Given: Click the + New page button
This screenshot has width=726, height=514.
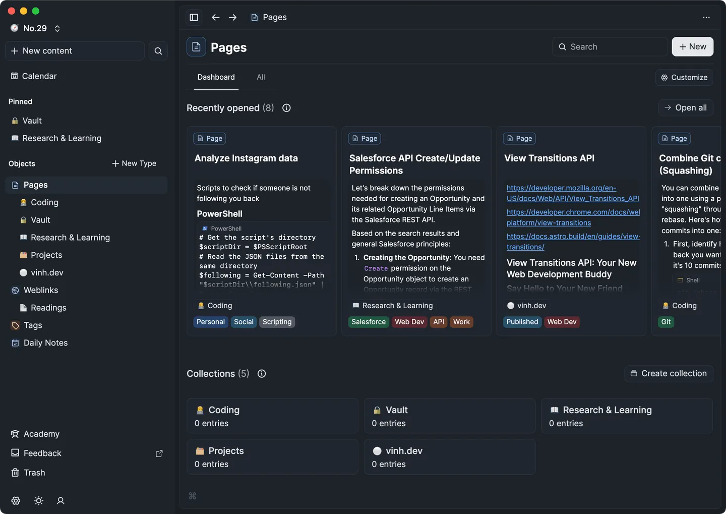Looking at the screenshot, I should (x=693, y=46).
